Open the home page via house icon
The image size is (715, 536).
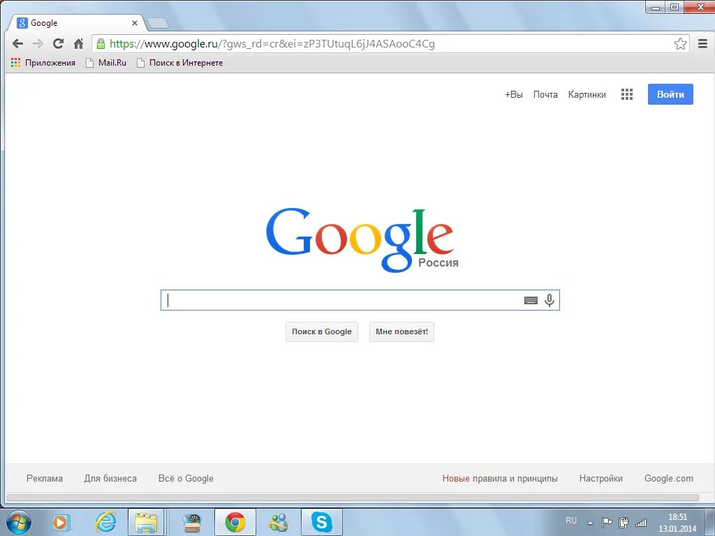pyautogui.click(x=78, y=44)
